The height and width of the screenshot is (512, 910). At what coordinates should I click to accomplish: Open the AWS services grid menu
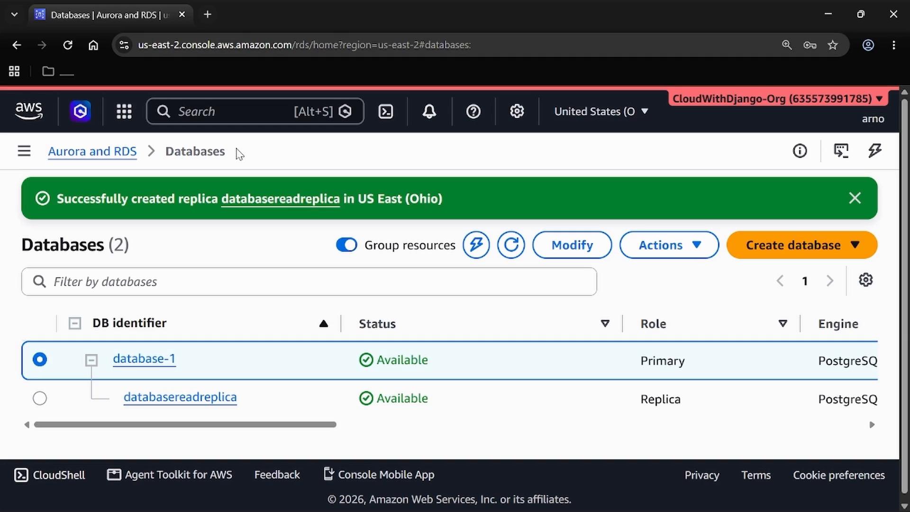pyautogui.click(x=124, y=111)
